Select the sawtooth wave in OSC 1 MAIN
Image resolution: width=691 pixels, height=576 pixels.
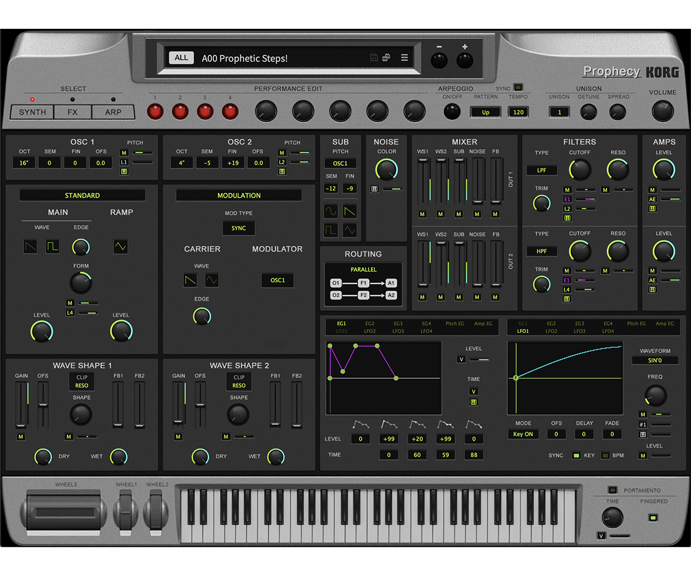(x=30, y=247)
